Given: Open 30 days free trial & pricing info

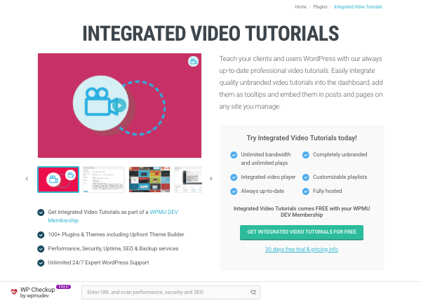Looking at the screenshot, I should [x=302, y=249].
